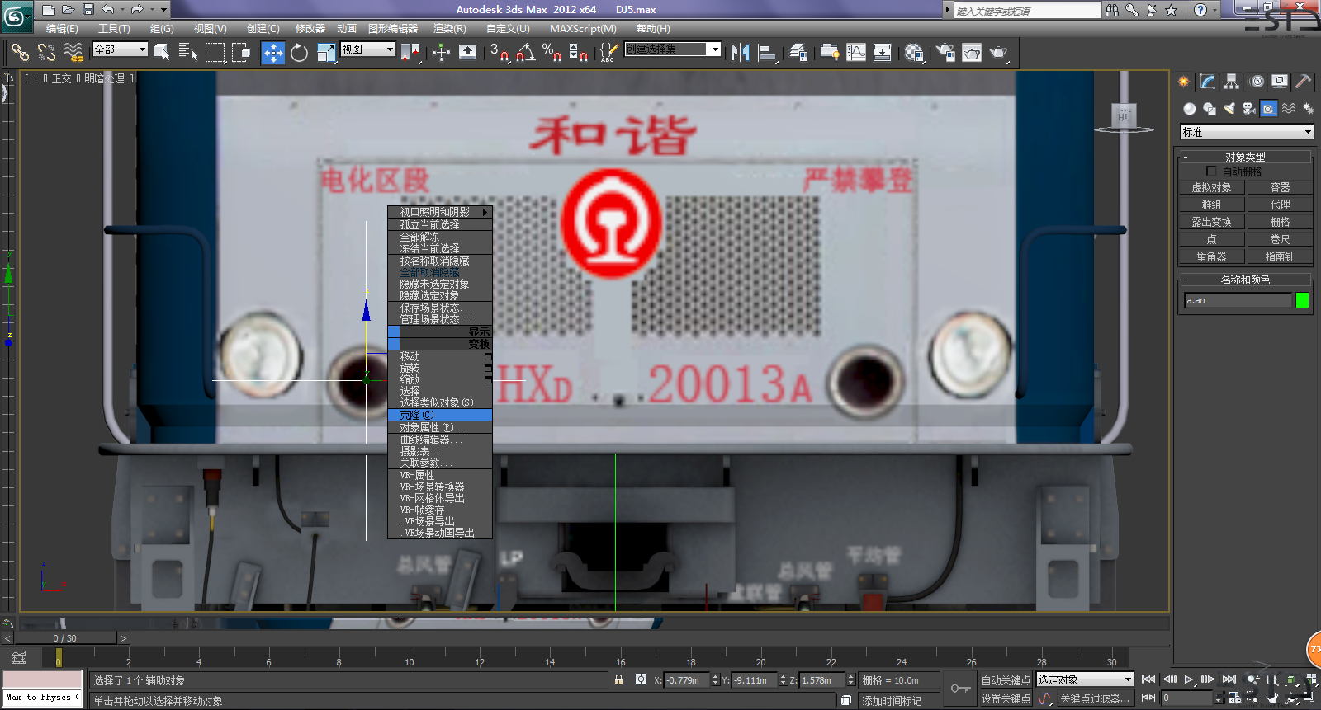Click the a.arr object name field
1321x710 pixels.
1237,300
